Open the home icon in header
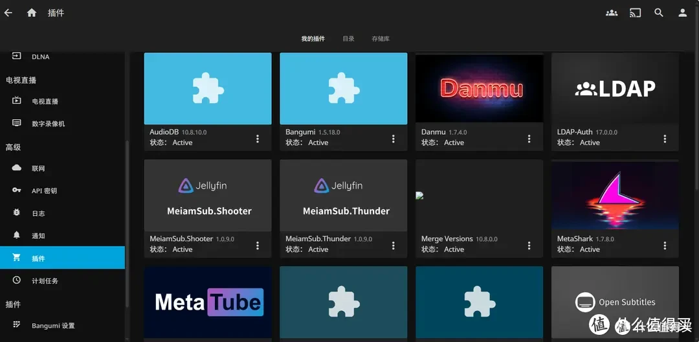 (x=32, y=13)
